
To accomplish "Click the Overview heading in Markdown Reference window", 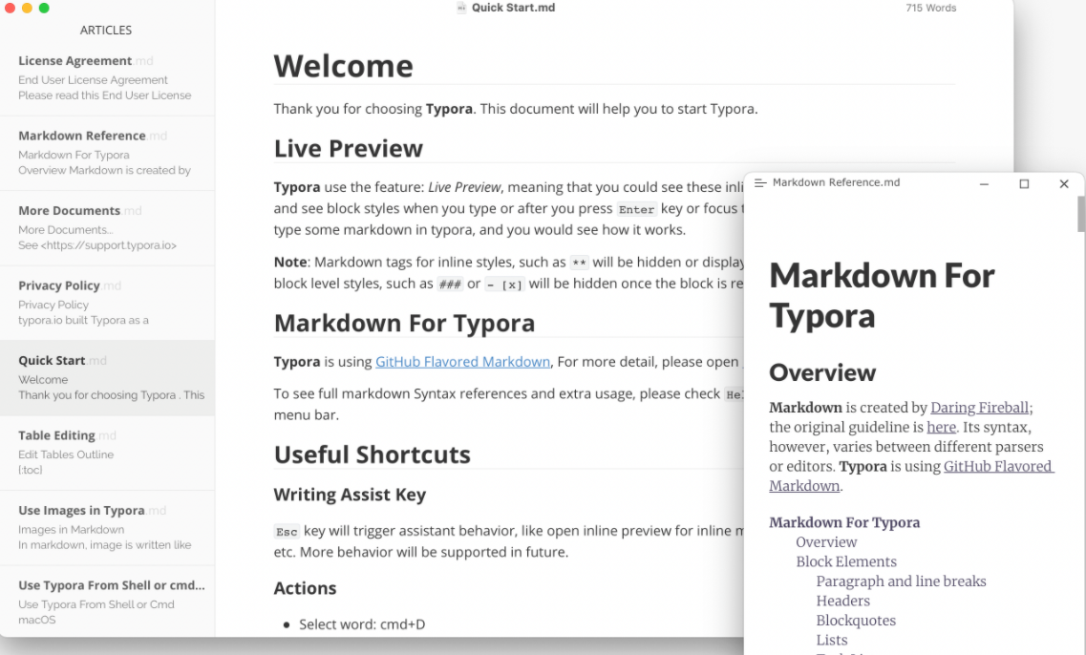I will (822, 372).
